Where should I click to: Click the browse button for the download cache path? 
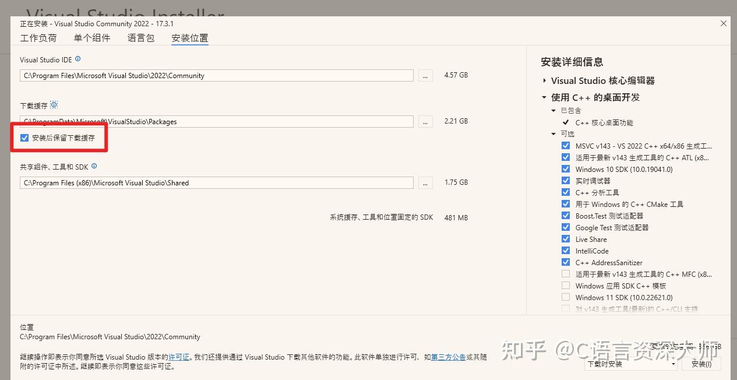click(425, 121)
